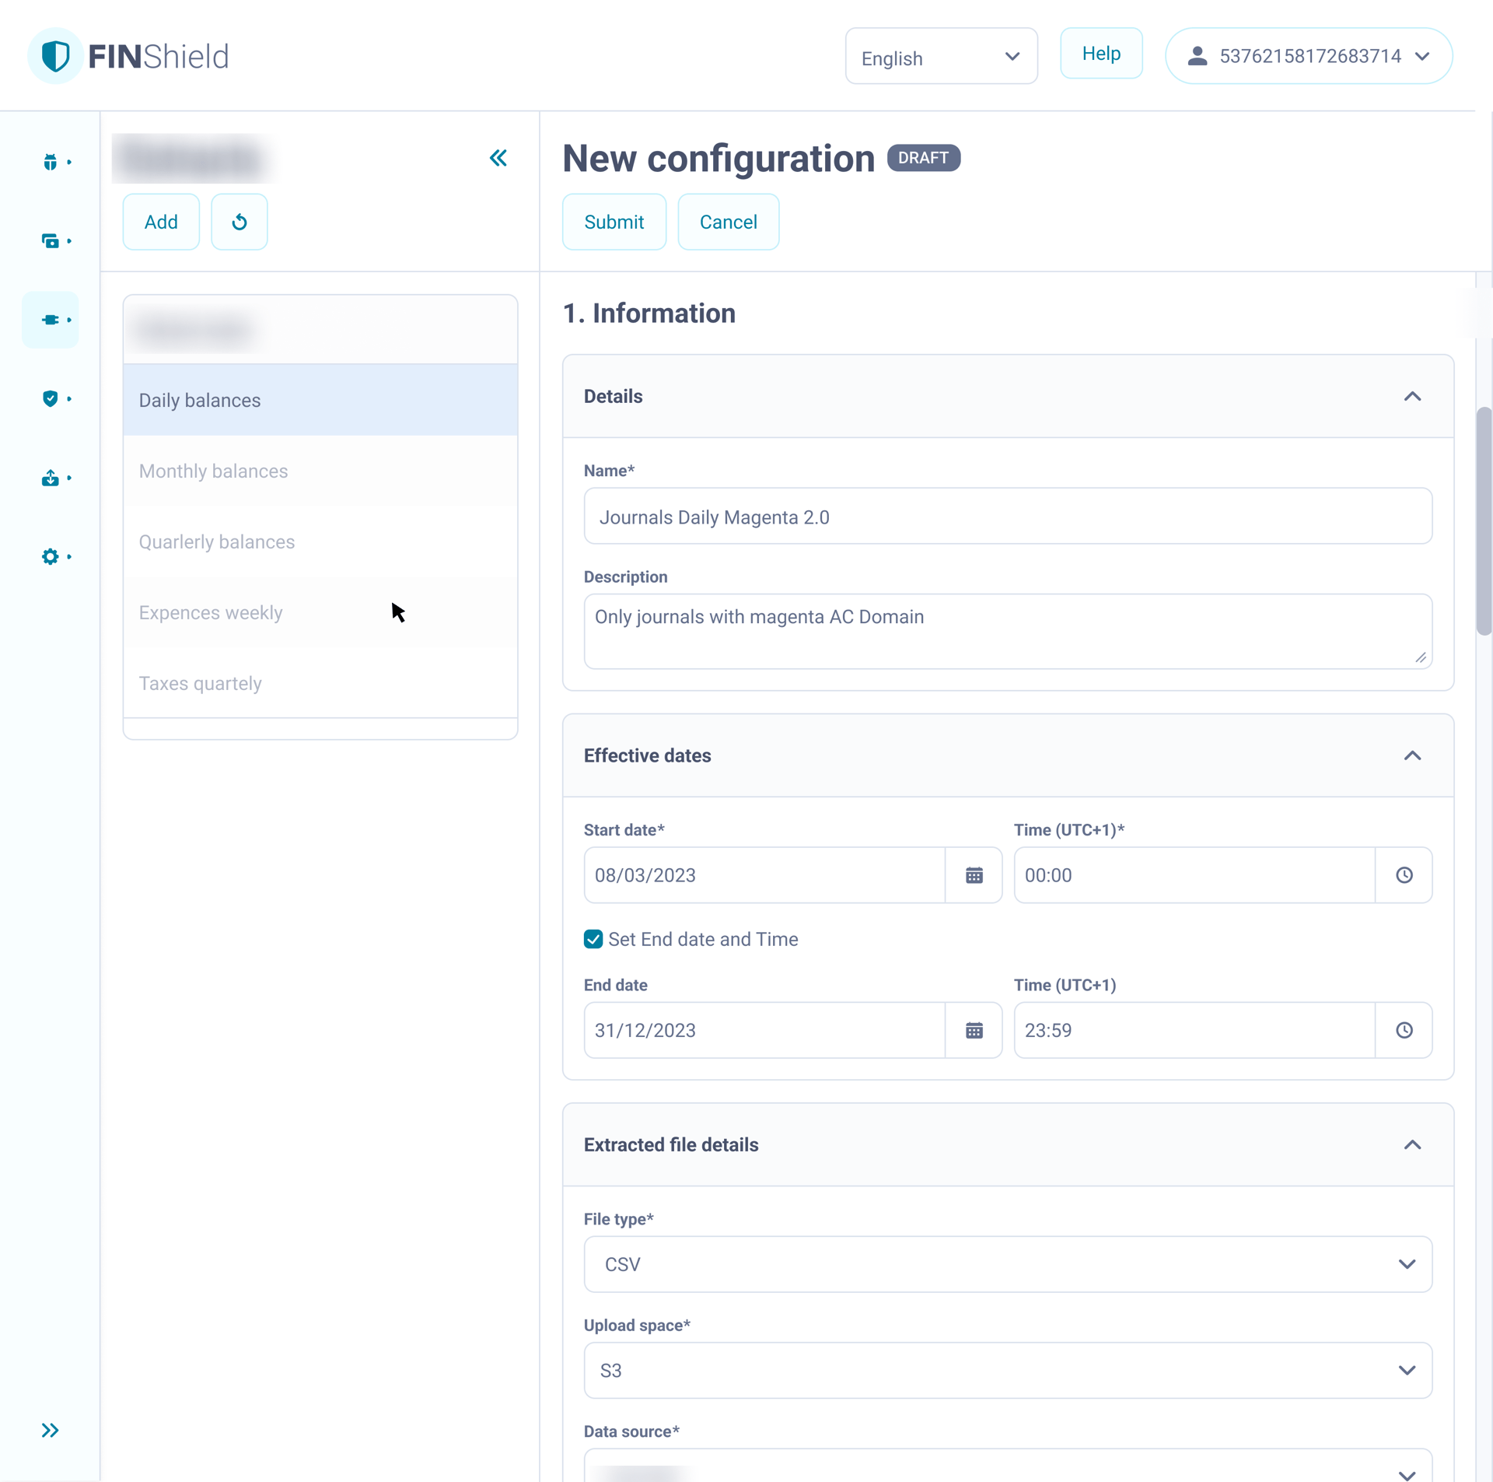Click the Submit button
1493x1482 pixels.
pos(614,222)
